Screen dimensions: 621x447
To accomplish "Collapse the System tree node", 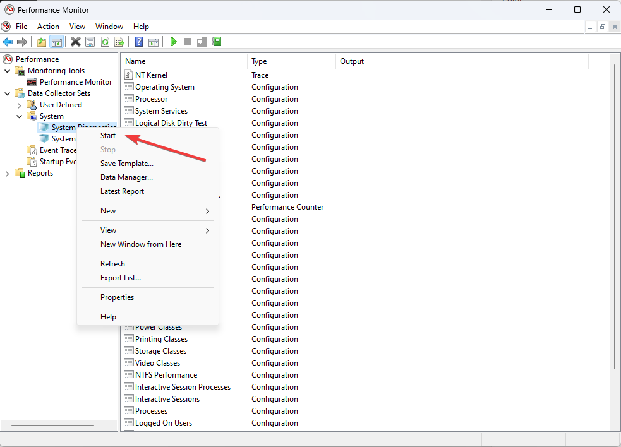I will (x=19, y=116).
